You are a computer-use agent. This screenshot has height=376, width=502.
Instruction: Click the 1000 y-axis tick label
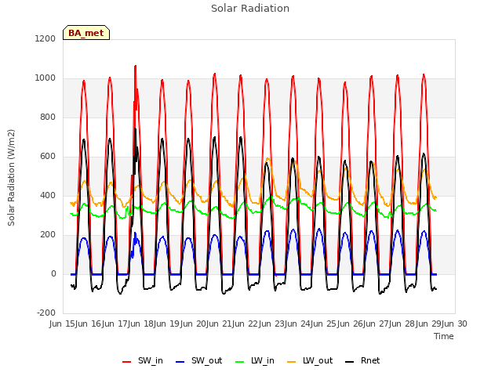(45, 78)
